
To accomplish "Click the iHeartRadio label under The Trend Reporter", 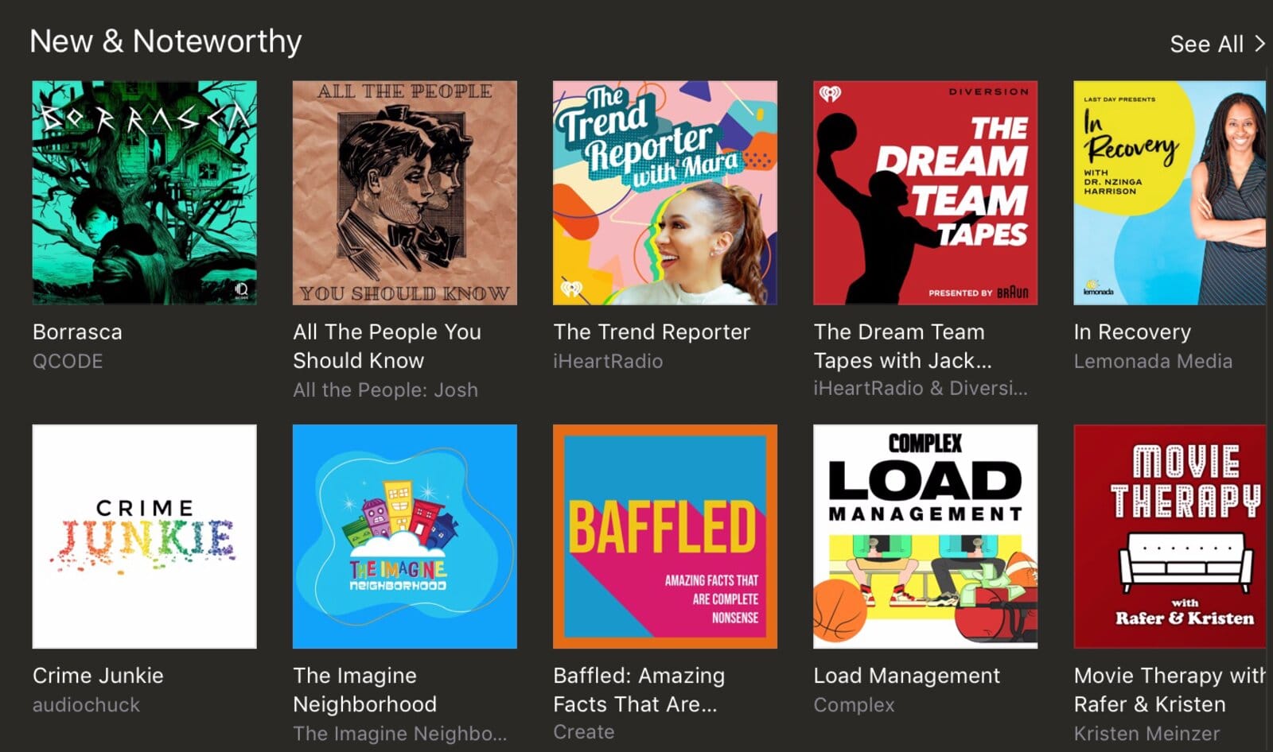I will (x=608, y=362).
